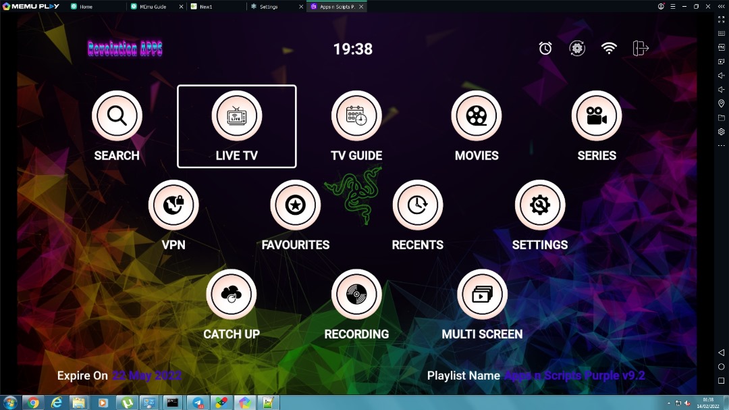
Task: Open the Catch Up section
Action: (232, 294)
